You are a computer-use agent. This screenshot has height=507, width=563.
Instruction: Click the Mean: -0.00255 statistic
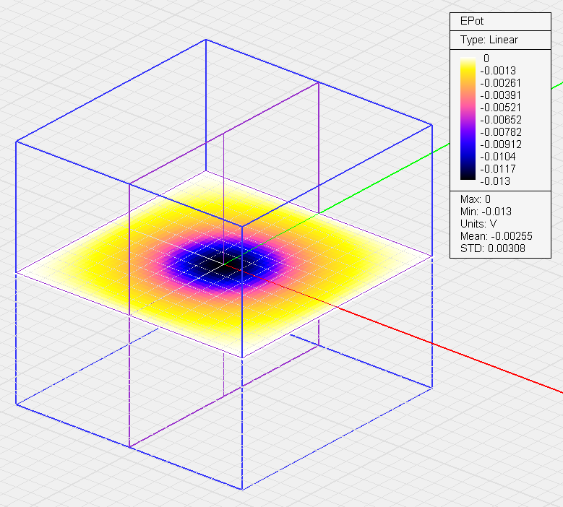[x=493, y=236]
